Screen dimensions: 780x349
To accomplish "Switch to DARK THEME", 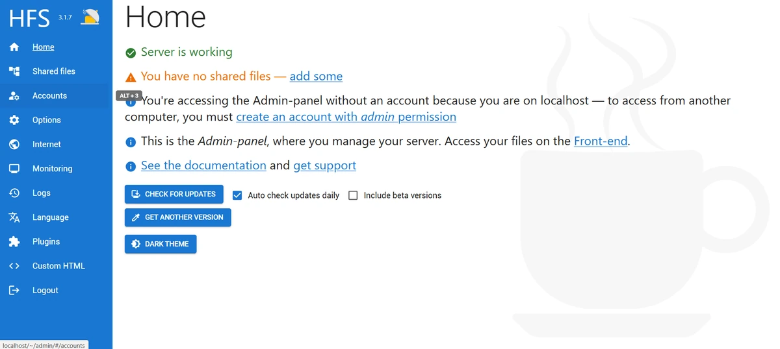I will 161,244.
